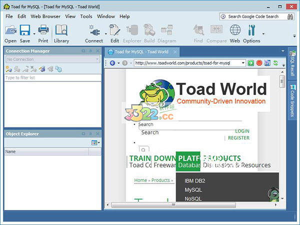Click the Type to filter list field
Screen dimensions: 300x225
pyautogui.click(x=52, y=78)
